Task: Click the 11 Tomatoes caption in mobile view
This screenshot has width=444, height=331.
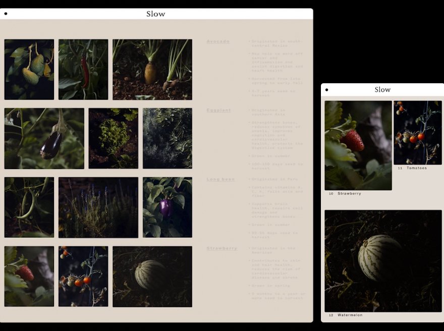Action: (x=412, y=168)
